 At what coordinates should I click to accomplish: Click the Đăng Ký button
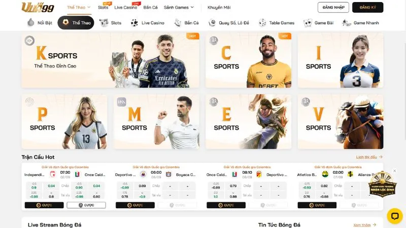point(367,7)
